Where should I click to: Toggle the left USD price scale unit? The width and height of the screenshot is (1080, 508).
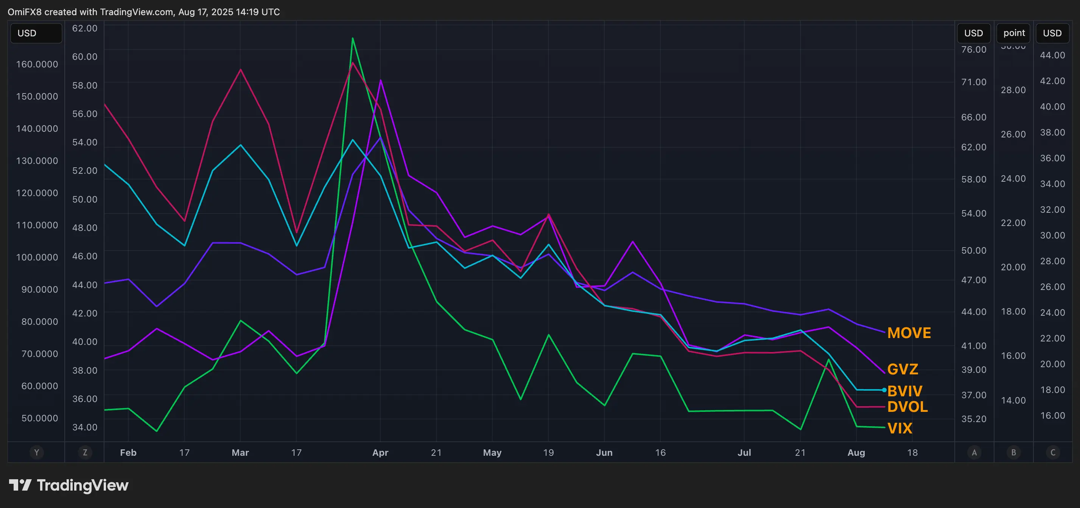36,33
